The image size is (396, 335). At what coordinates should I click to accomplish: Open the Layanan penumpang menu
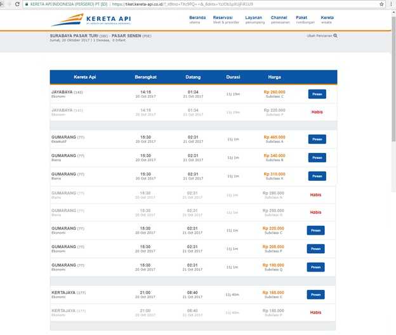coord(255,20)
